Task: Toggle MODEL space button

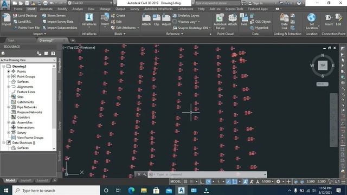Action: tap(176, 181)
